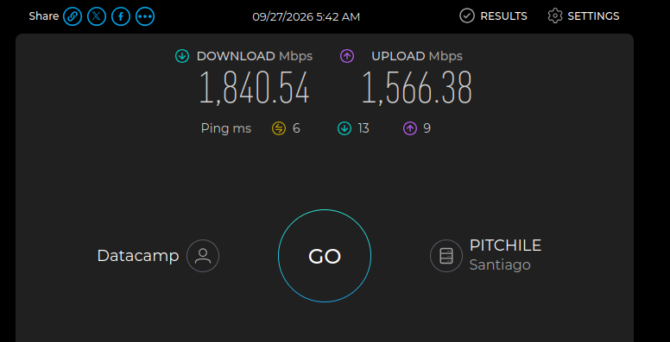Click the idle ping latency icon
The height and width of the screenshot is (342, 670).
click(279, 128)
